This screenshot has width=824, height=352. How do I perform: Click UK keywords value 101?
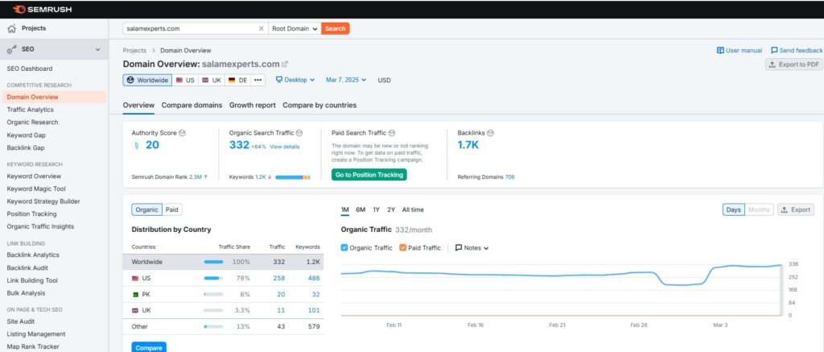[314, 310]
